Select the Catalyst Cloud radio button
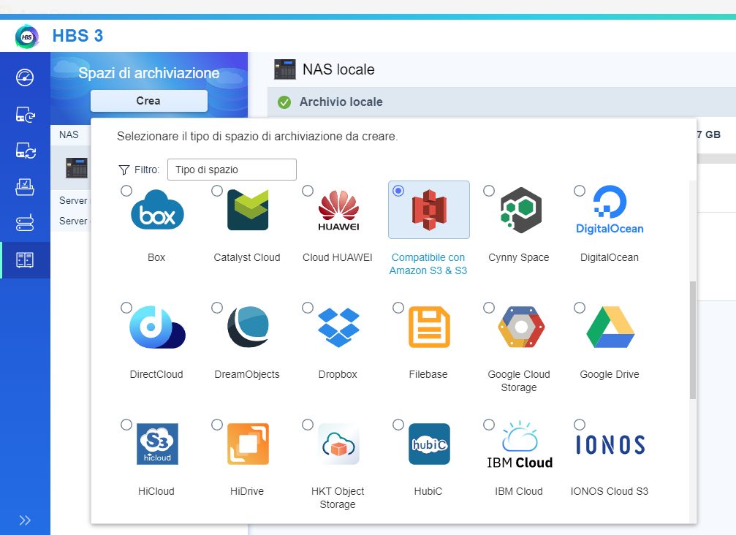The width and height of the screenshot is (736, 535). pyautogui.click(x=217, y=191)
